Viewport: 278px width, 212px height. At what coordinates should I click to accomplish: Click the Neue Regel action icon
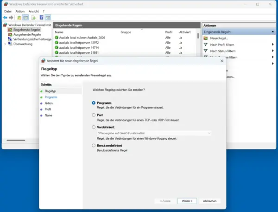pos(206,38)
